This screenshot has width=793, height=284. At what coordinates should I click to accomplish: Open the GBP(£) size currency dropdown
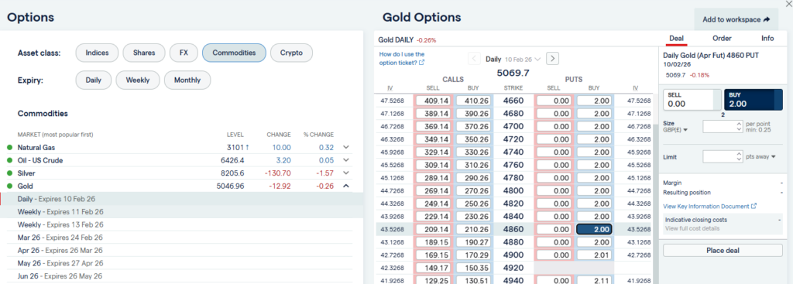tap(675, 130)
